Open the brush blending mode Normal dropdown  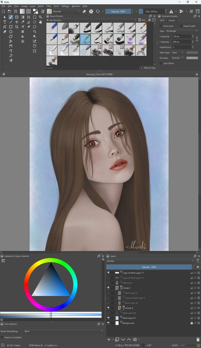(x=66, y=11)
